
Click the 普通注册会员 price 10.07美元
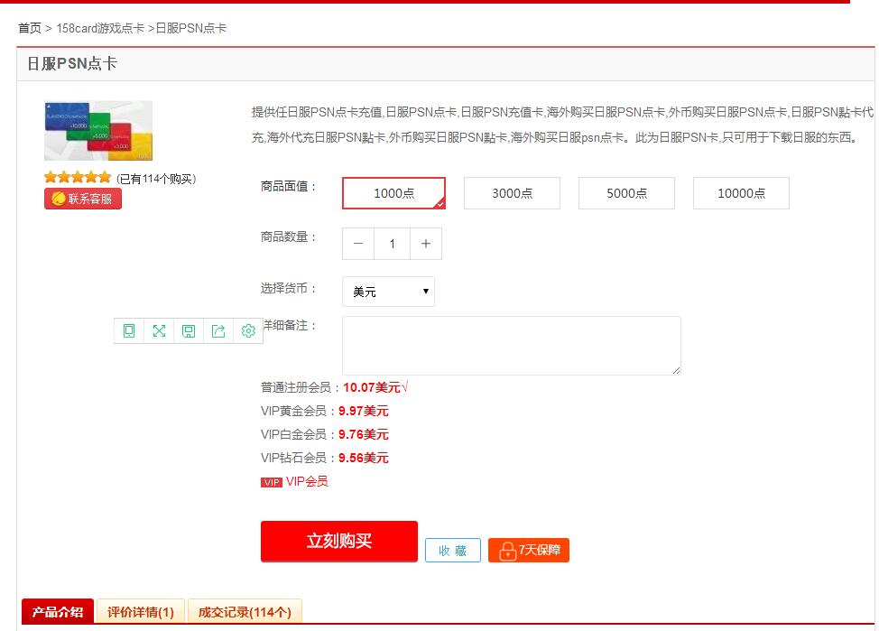tap(372, 387)
